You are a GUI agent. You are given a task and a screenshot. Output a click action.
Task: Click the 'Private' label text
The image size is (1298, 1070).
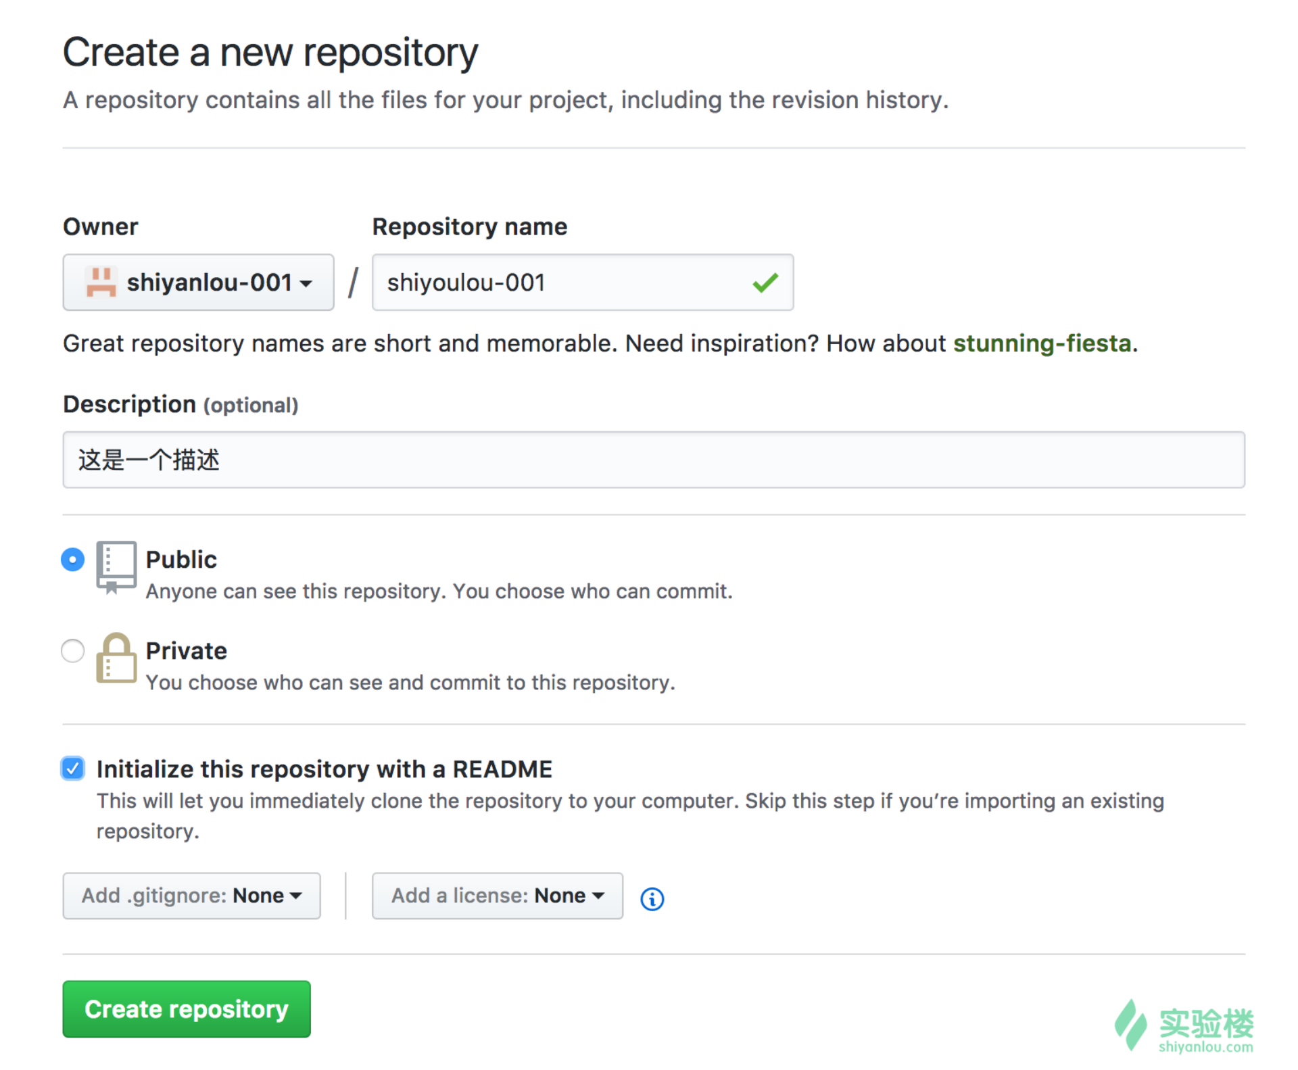click(187, 651)
